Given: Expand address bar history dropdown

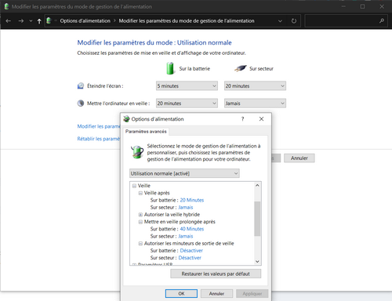Looking at the screenshot, I should tap(280, 21).
